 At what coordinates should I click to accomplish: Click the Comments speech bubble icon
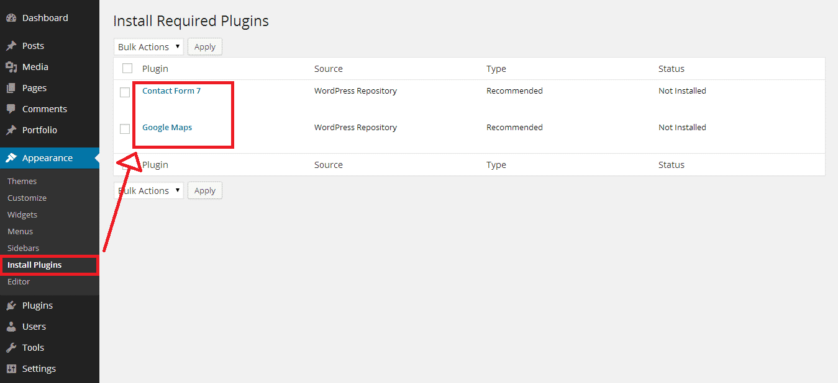pyautogui.click(x=11, y=109)
